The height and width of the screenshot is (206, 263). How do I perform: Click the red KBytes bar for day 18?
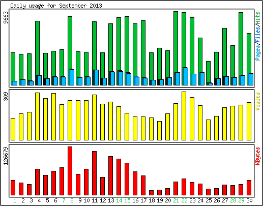click(151, 193)
